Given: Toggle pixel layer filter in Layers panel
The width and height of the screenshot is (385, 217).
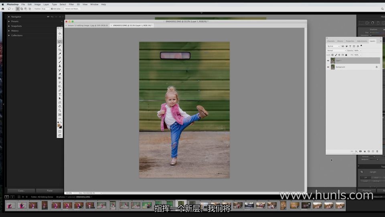Looking at the screenshot, I should (343, 46).
